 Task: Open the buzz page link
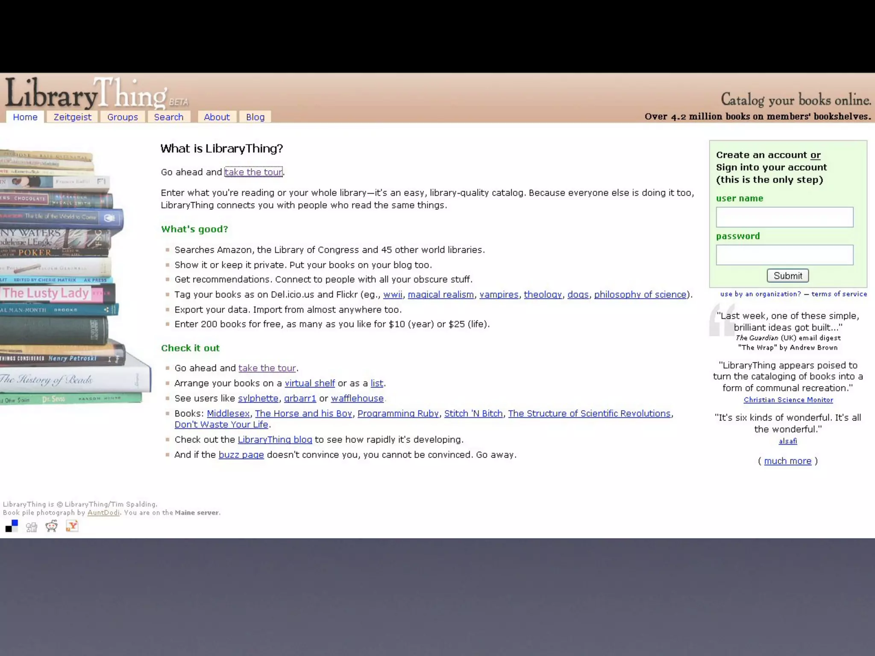click(241, 455)
